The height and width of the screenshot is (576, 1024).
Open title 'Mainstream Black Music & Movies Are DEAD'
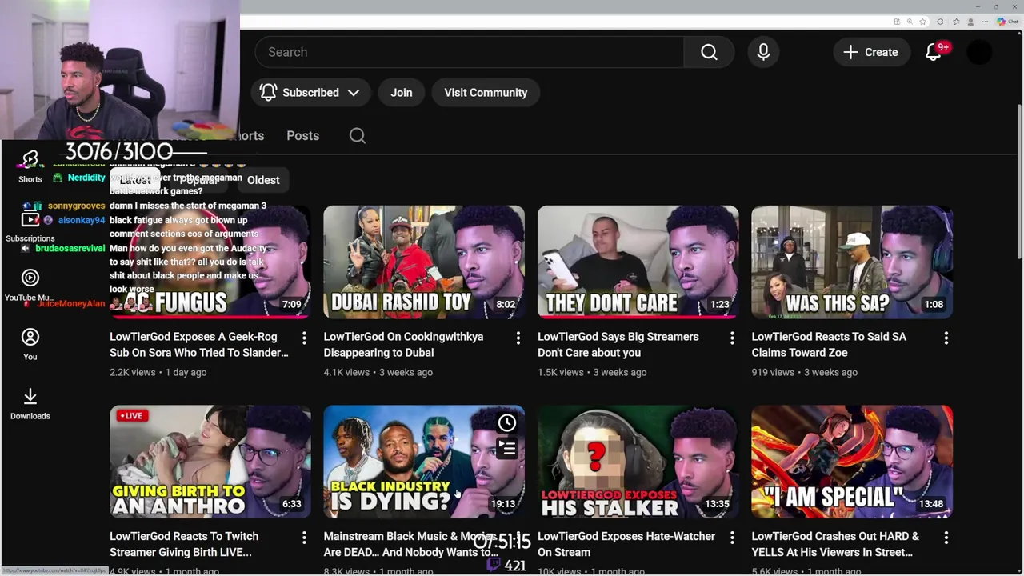pos(411,544)
